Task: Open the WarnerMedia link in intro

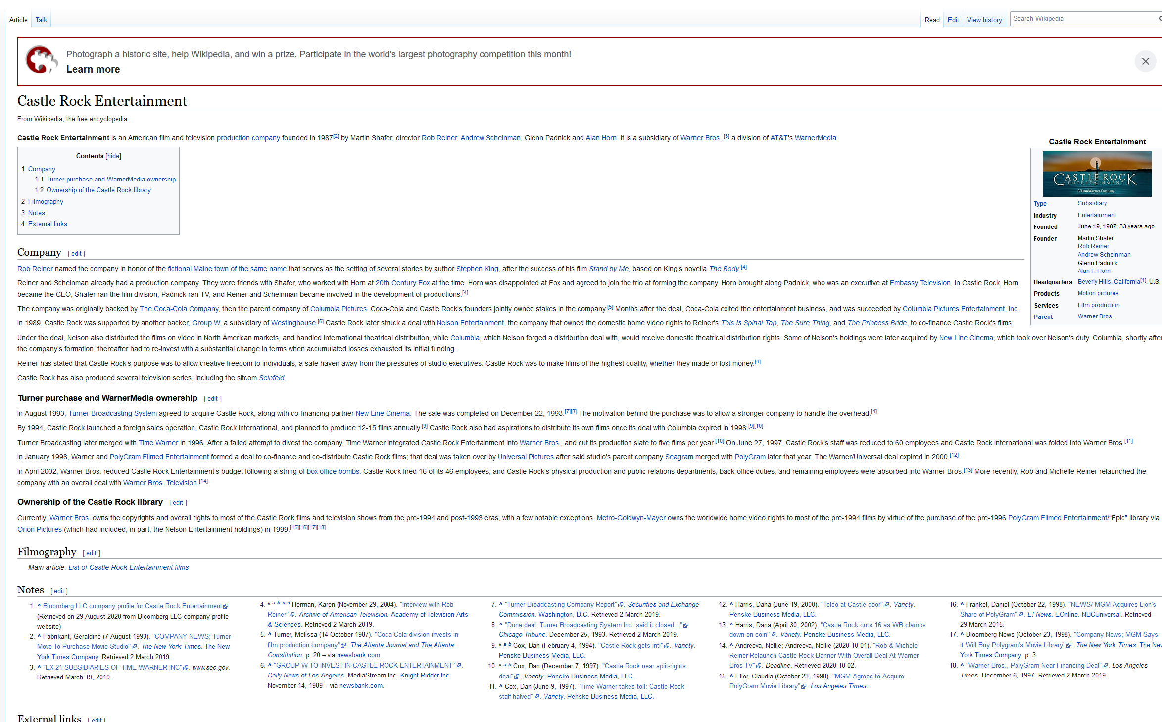Action: coord(815,138)
